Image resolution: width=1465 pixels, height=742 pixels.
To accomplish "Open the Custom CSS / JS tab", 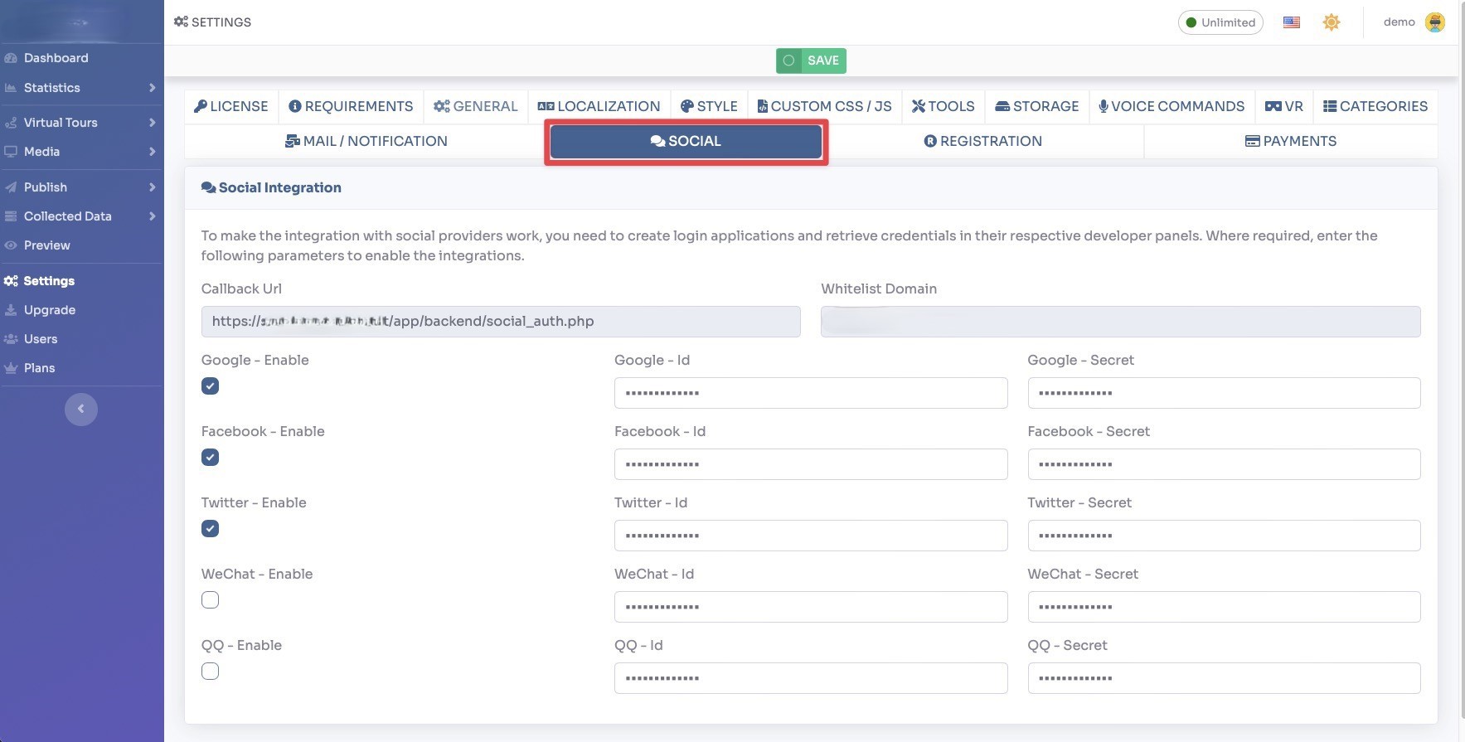I will [825, 106].
